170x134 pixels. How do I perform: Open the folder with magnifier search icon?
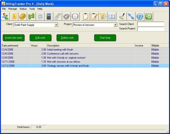(x=103, y=16)
